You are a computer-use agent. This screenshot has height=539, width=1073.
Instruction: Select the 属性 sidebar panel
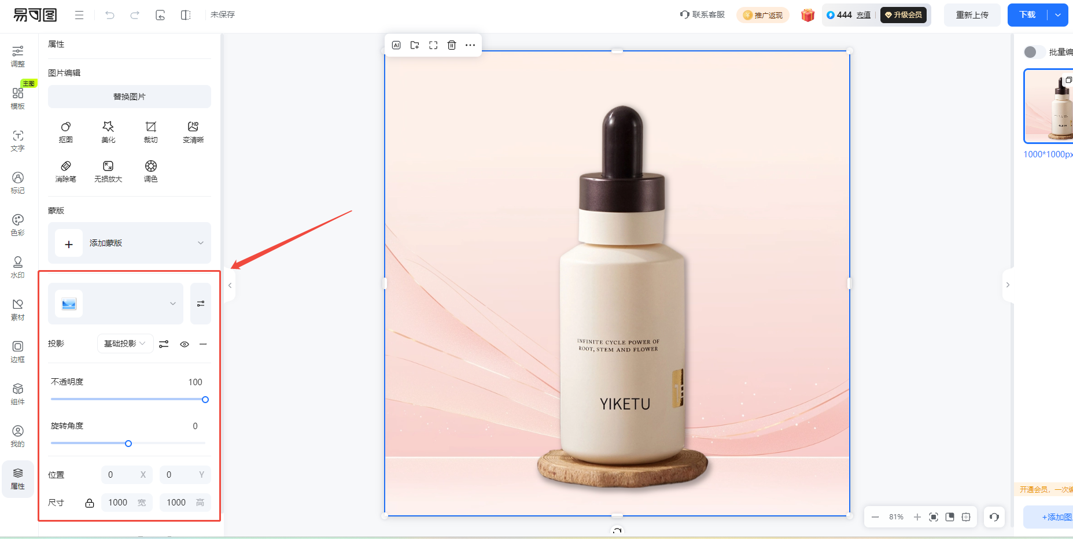(x=18, y=479)
